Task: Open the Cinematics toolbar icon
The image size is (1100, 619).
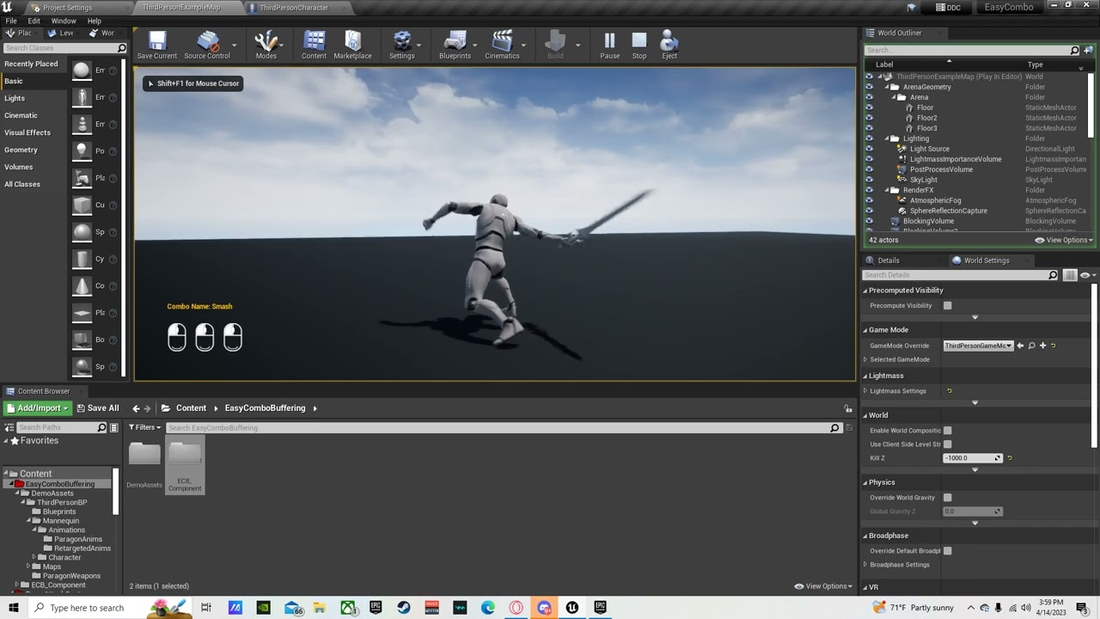Action: (502, 45)
